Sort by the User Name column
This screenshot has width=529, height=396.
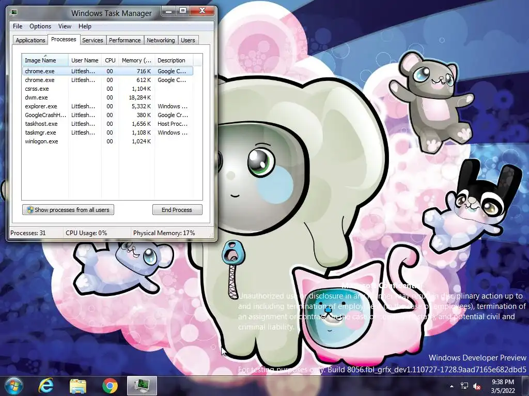[85, 60]
